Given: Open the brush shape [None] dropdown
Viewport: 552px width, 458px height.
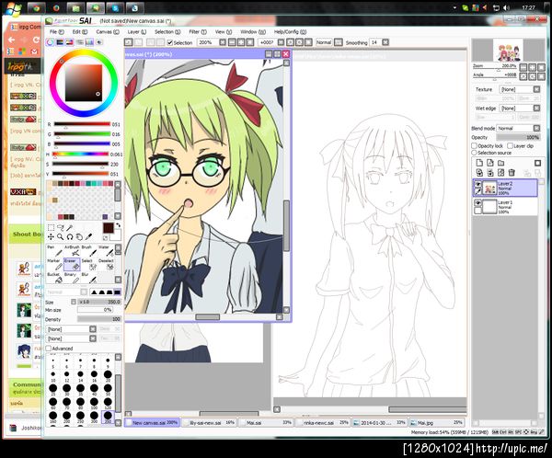Looking at the screenshot, I should pos(93,329).
